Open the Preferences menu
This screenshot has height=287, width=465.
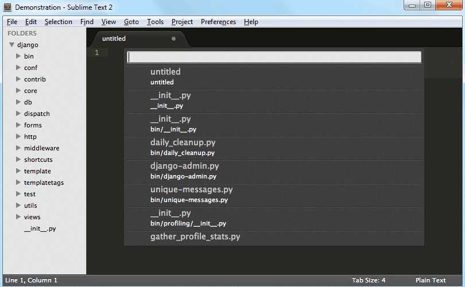click(x=219, y=22)
